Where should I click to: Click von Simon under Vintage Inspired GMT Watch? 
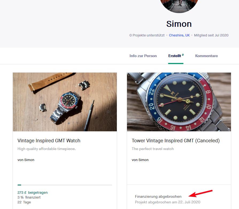(x=26, y=160)
